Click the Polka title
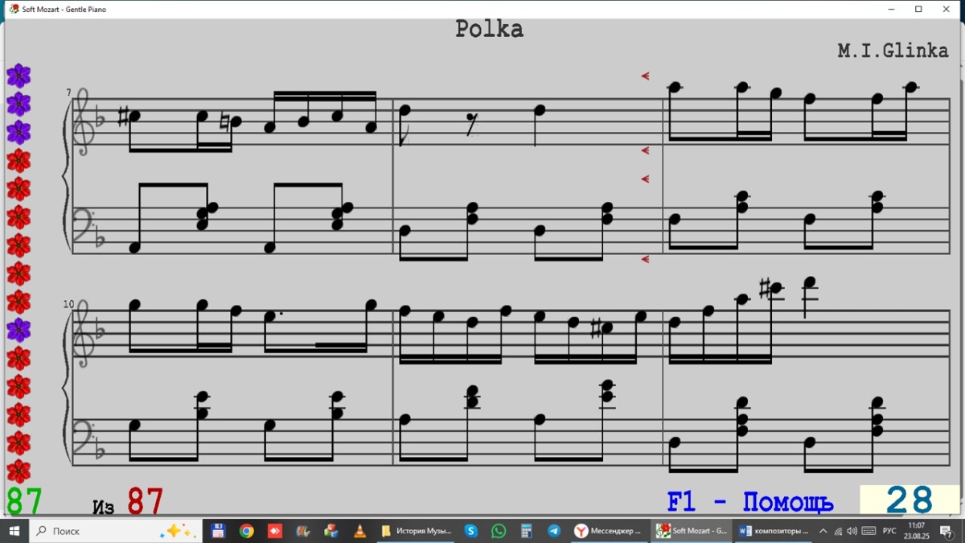The image size is (965, 543). [x=489, y=29]
